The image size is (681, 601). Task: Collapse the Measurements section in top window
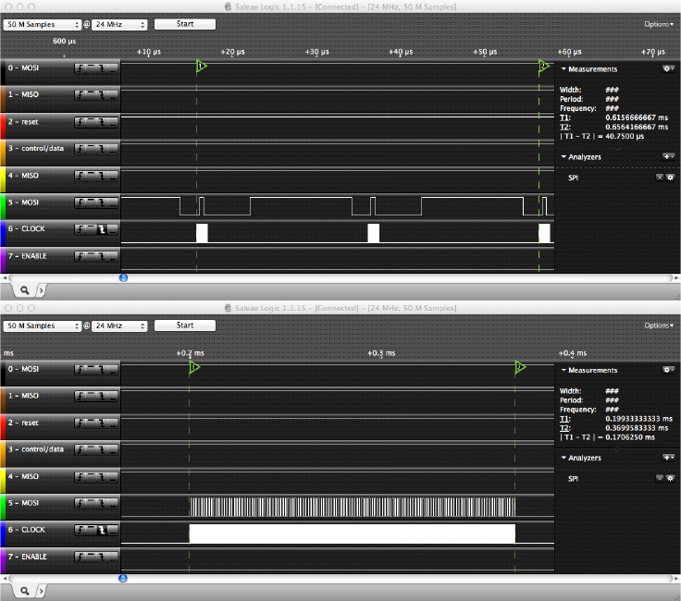[x=563, y=69]
